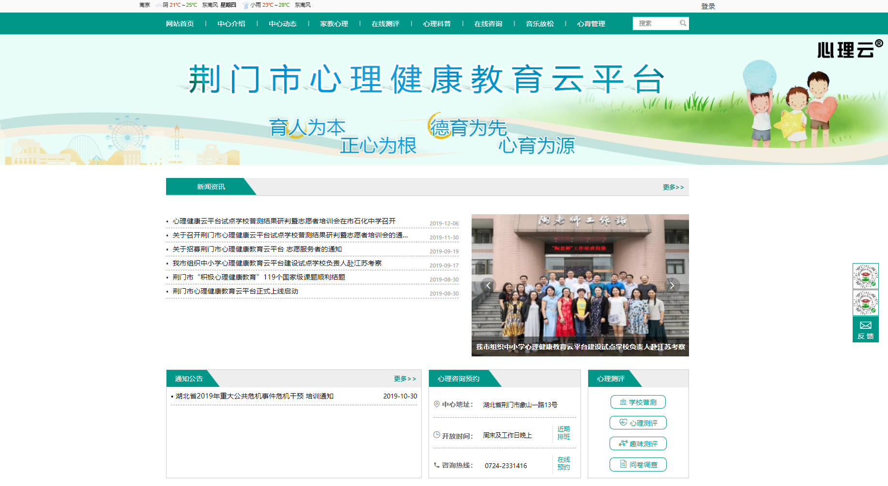Viewport: 888px width, 486px height.
Task: Click hotline number 0724-2331416
Action: point(505,466)
